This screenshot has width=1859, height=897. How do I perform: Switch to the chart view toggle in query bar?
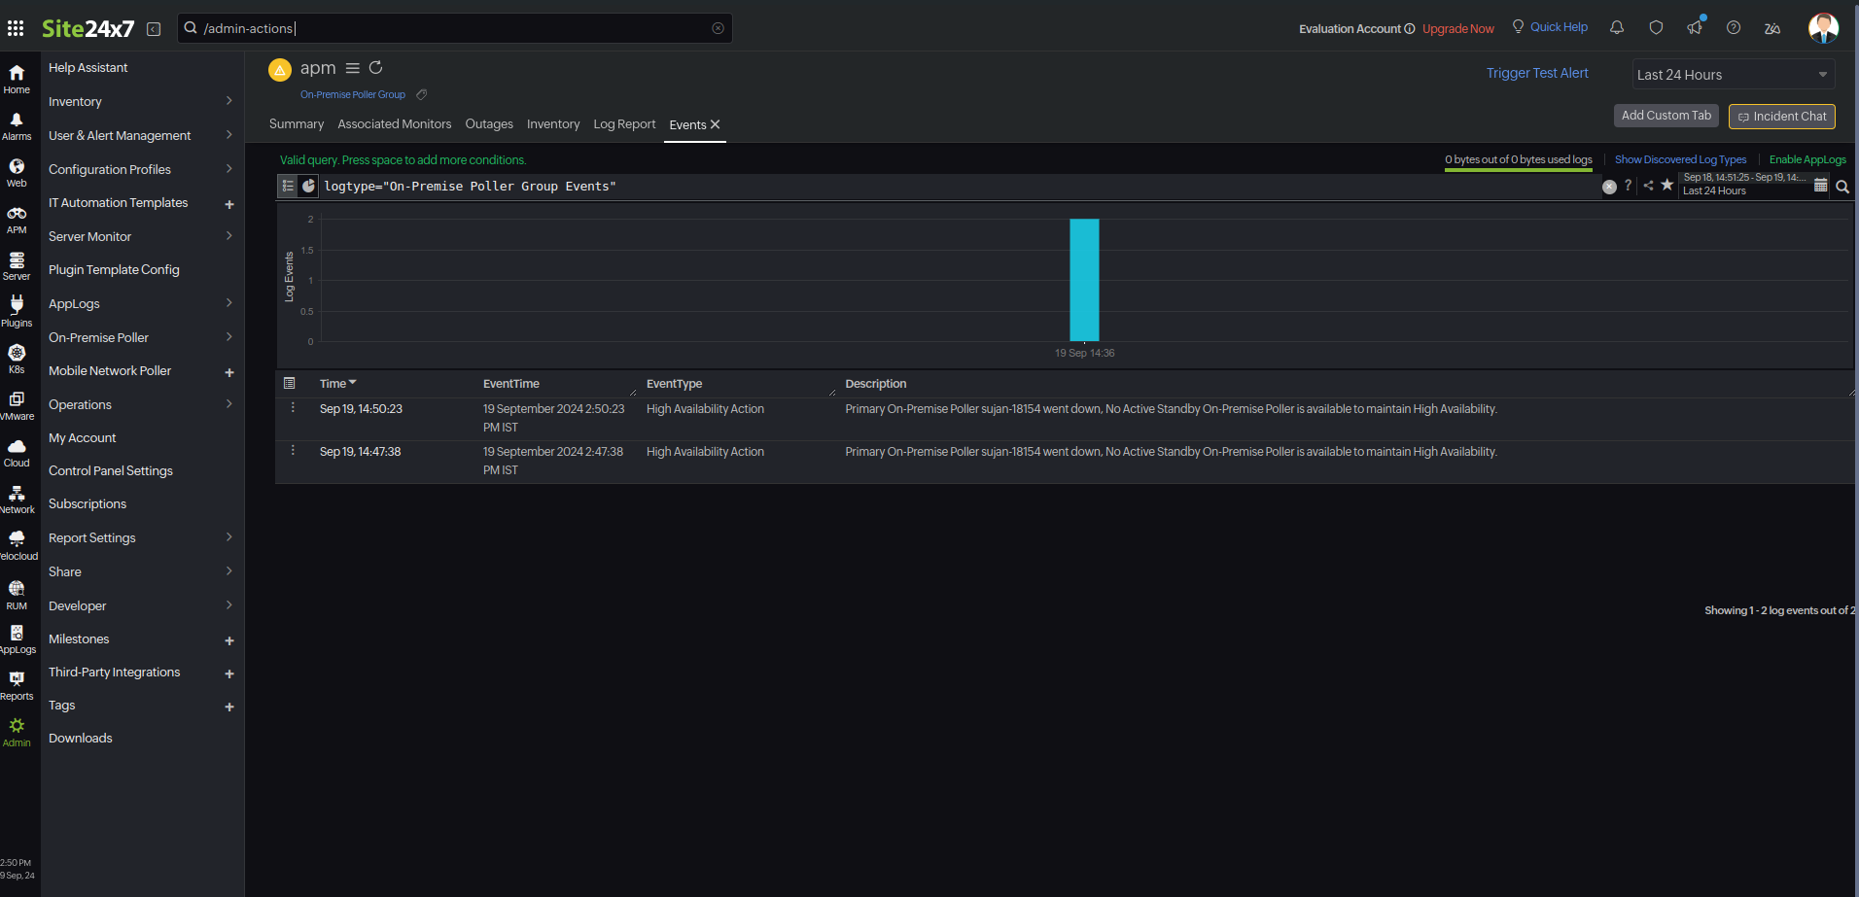[308, 187]
